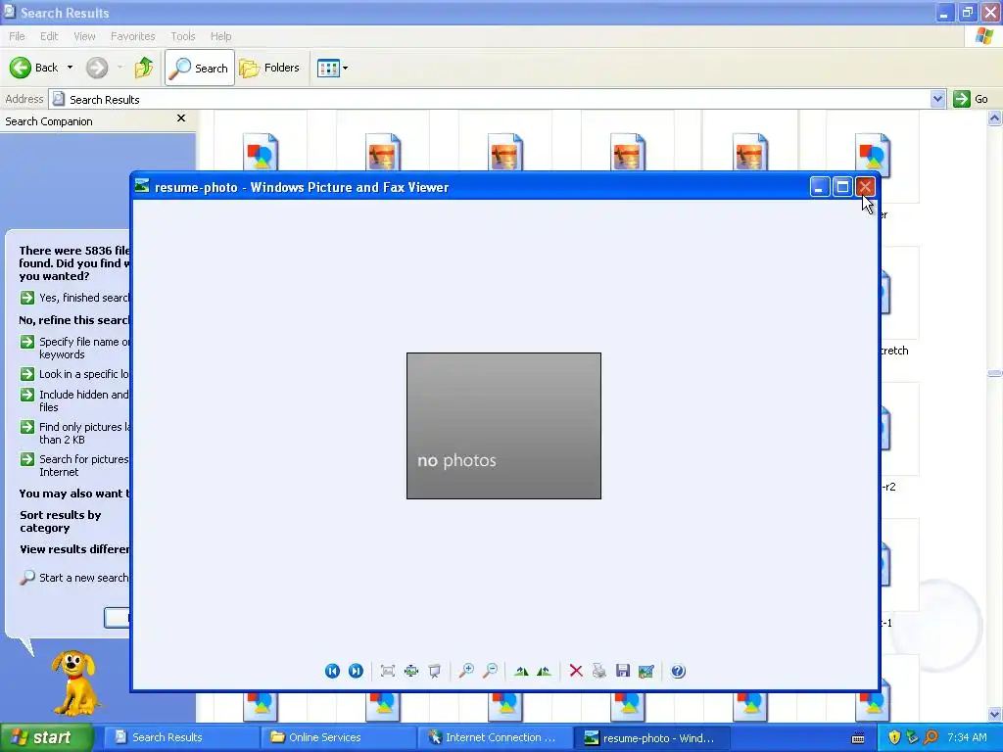1003x752 pixels.
Task: Click the on-screen keyboard taskbar icon
Action: pos(858,738)
